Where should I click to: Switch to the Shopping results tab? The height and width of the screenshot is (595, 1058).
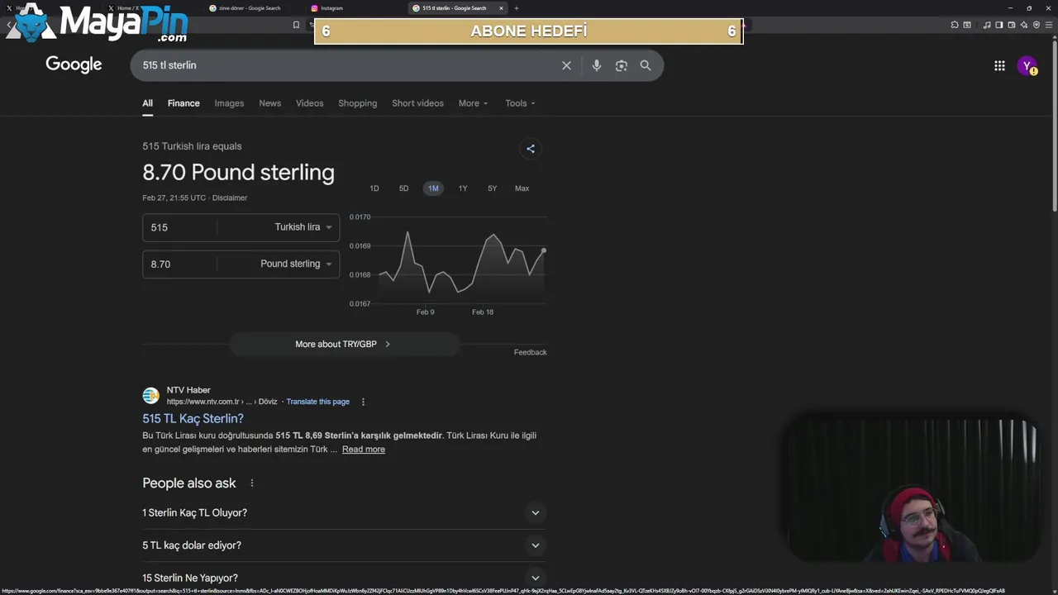click(357, 103)
